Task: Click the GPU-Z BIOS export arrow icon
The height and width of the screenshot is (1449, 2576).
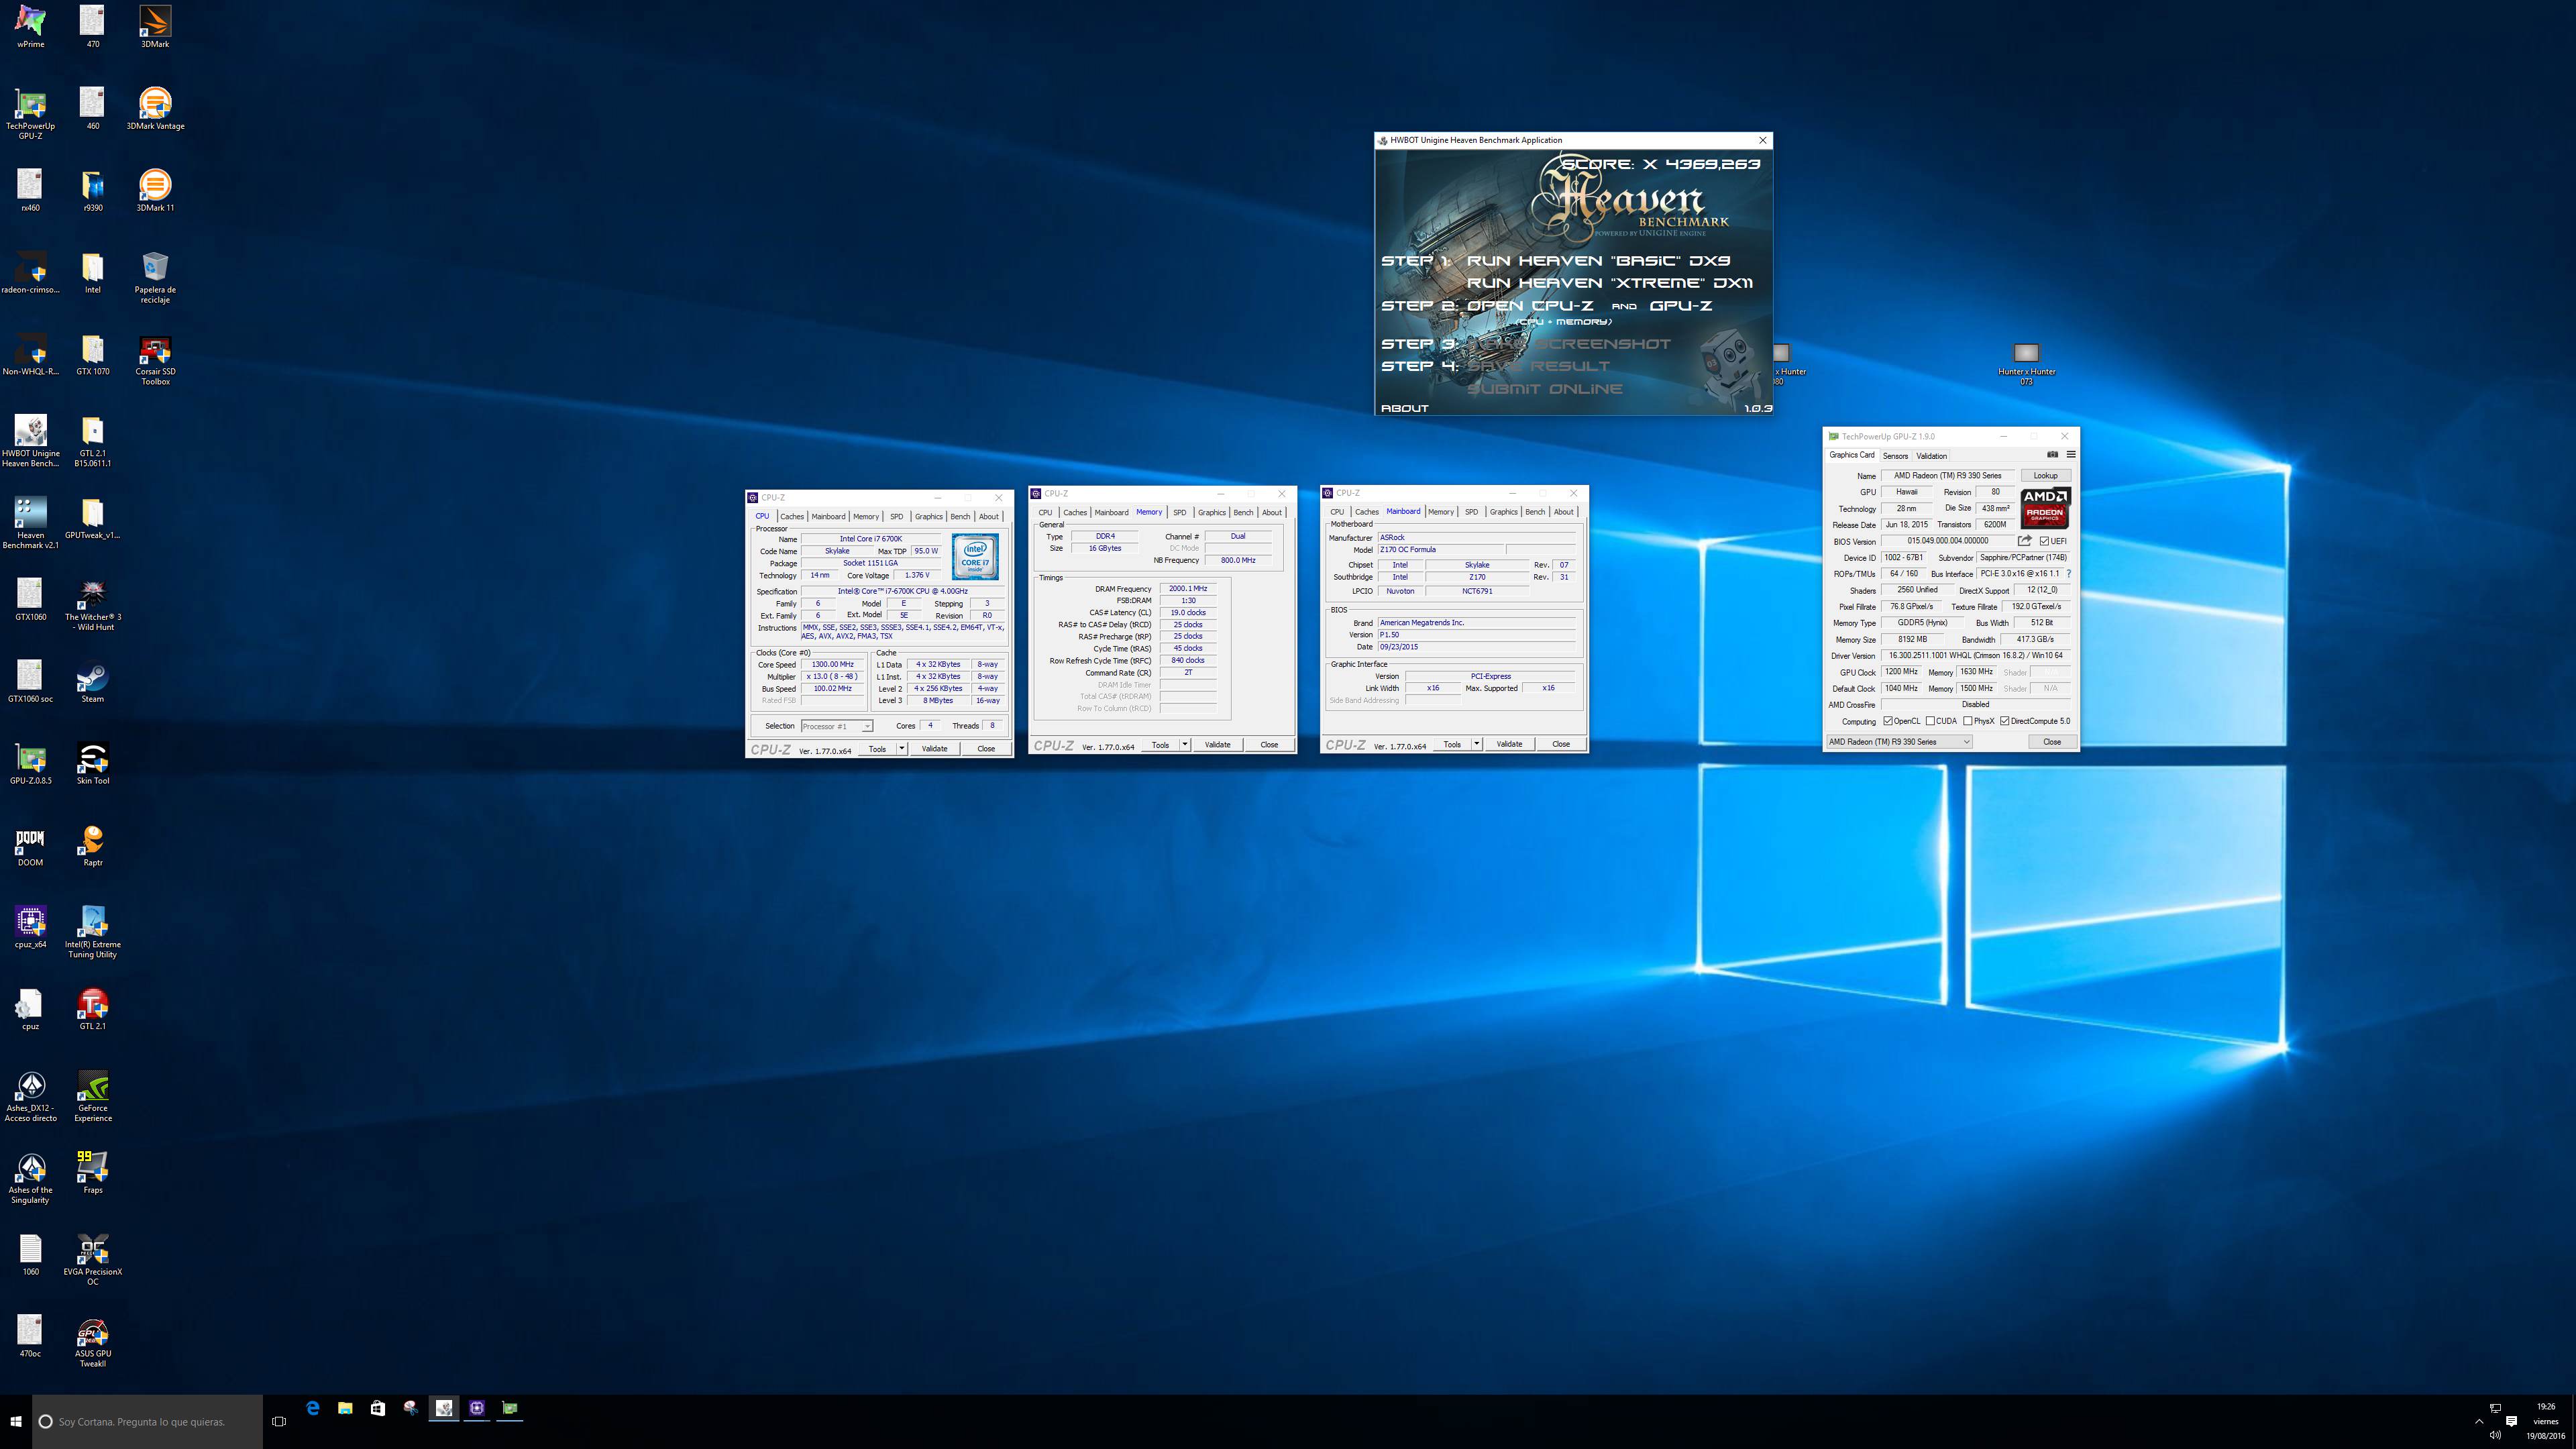Action: click(x=2025, y=541)
